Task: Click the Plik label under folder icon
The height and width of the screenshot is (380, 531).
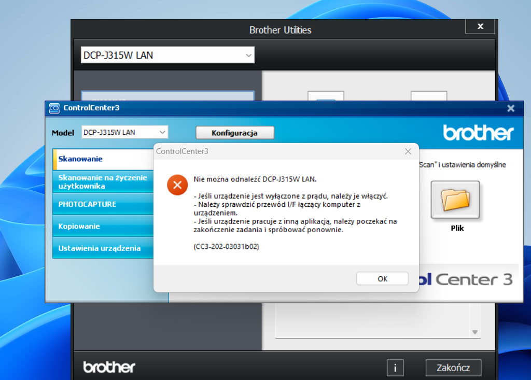Action: (457, 228)
